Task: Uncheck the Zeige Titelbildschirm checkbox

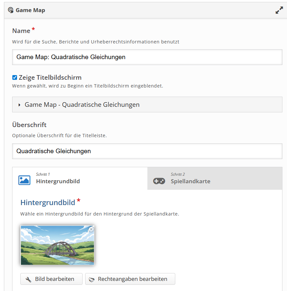Action: point(15,77)
